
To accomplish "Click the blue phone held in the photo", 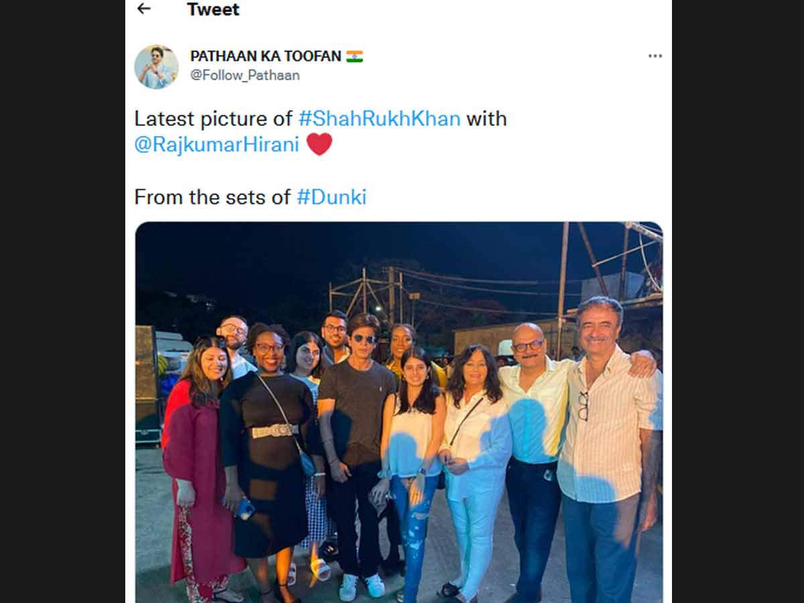I will [x=245, y=509].
